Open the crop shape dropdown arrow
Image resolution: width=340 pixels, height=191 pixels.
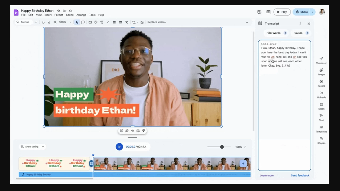pyautogui.click(x=138, y=22)
